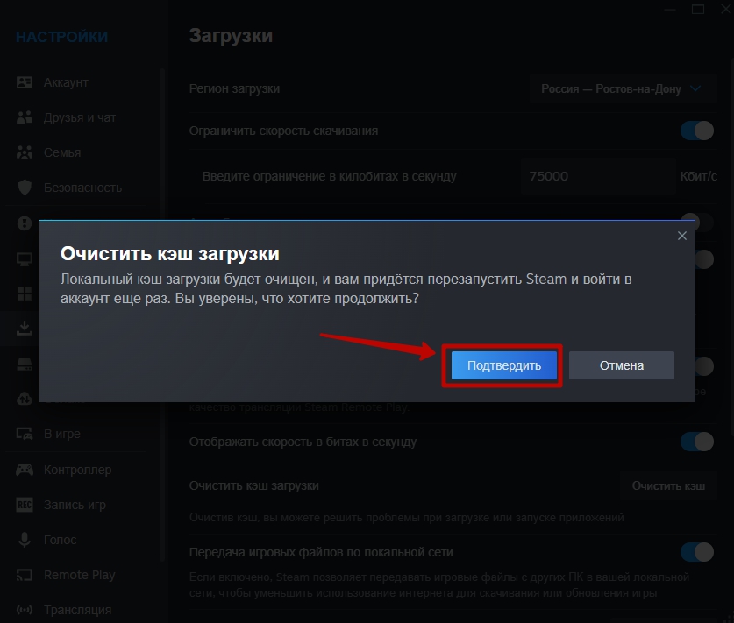Click the Отмена button in dialog
This screenshot has width=734, height=623.
pos(621,365)
